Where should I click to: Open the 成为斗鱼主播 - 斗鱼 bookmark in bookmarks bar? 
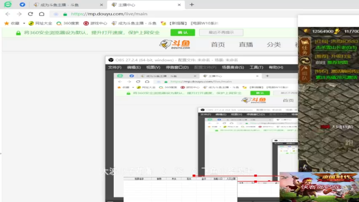[134, 23]
